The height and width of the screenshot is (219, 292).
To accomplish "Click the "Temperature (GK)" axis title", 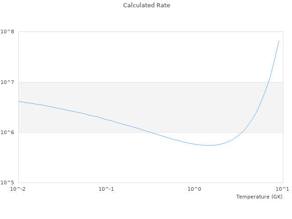I will pyautogui.click(x=259, y=197).
